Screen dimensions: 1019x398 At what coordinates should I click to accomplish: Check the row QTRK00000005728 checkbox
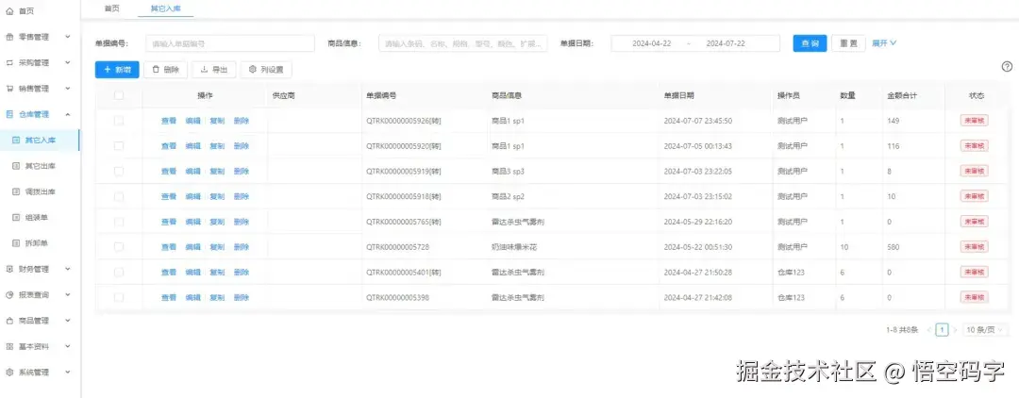coord(118,247)
